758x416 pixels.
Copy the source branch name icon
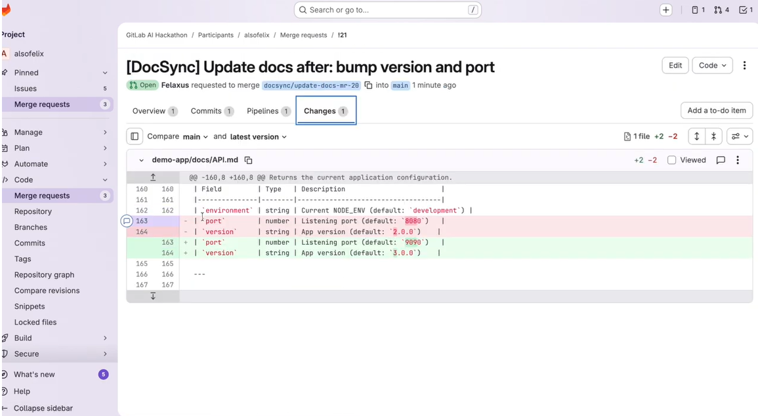pyautogui.click(x=368, y=85)
